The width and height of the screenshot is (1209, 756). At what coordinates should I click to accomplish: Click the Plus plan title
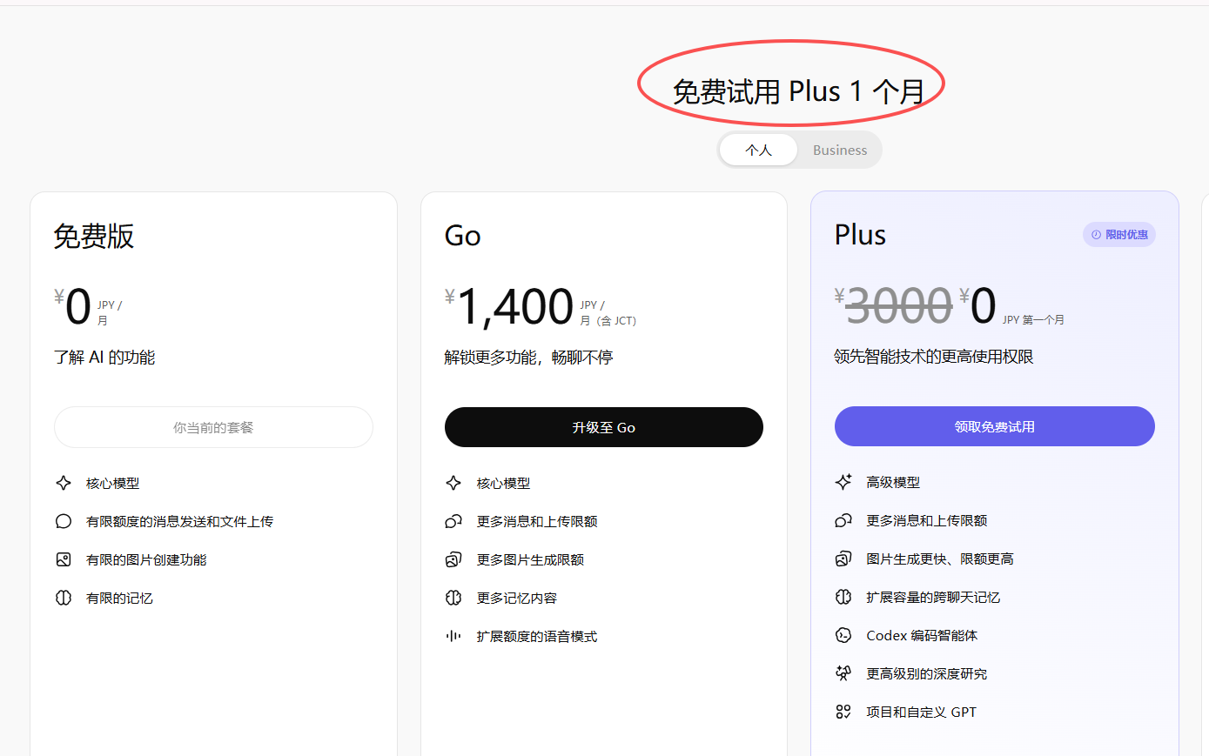(860, 235)
